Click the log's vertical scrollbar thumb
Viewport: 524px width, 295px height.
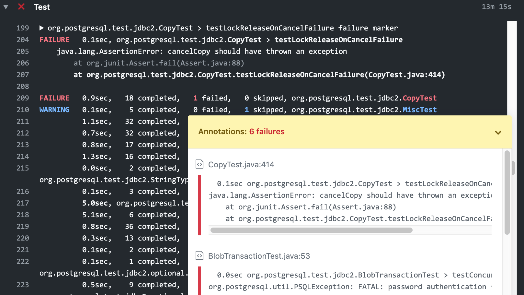point(513,168)
